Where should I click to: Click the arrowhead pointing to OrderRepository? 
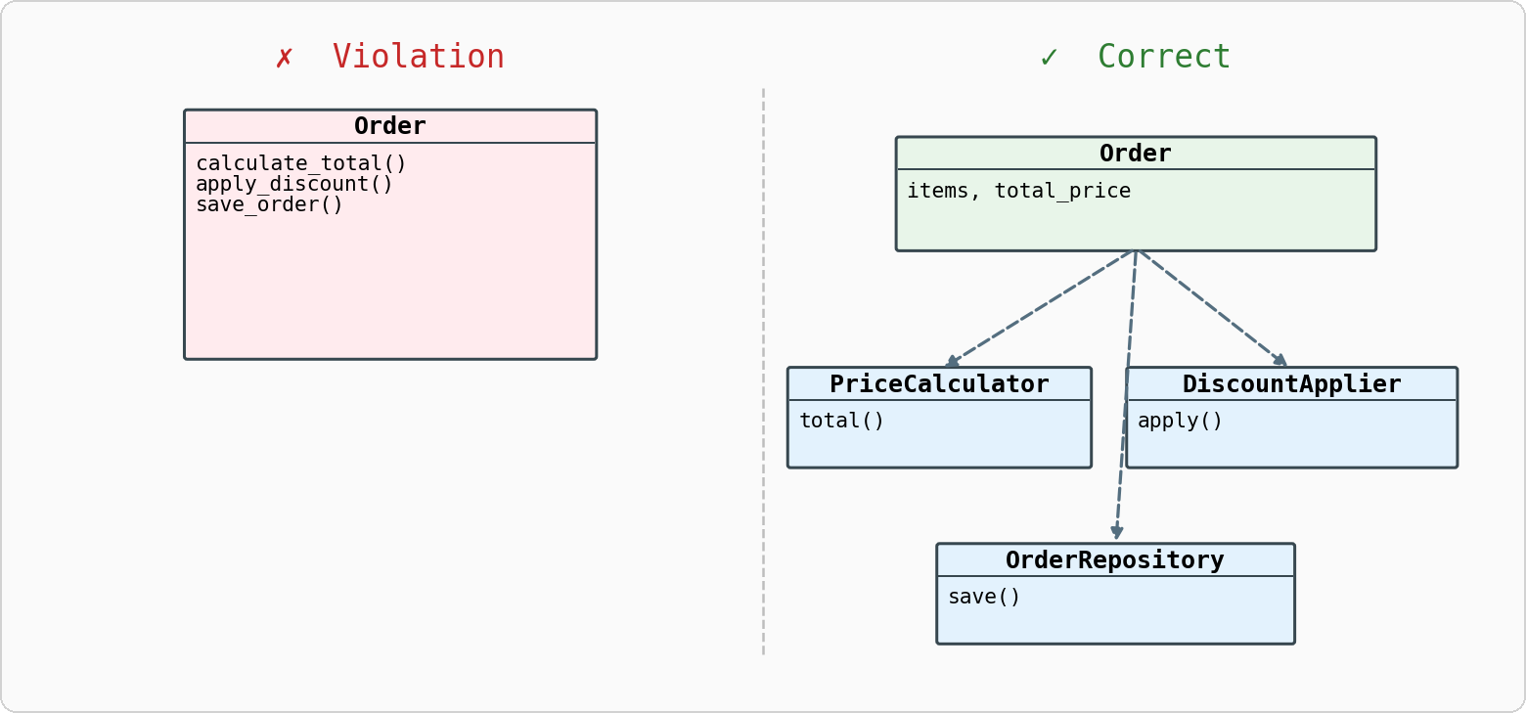point(1117,532)
